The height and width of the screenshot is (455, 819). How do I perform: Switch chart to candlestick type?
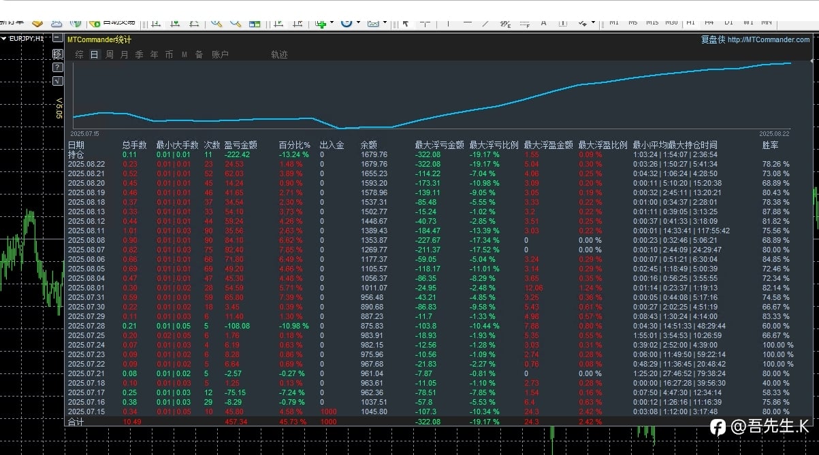coord(175,23)
